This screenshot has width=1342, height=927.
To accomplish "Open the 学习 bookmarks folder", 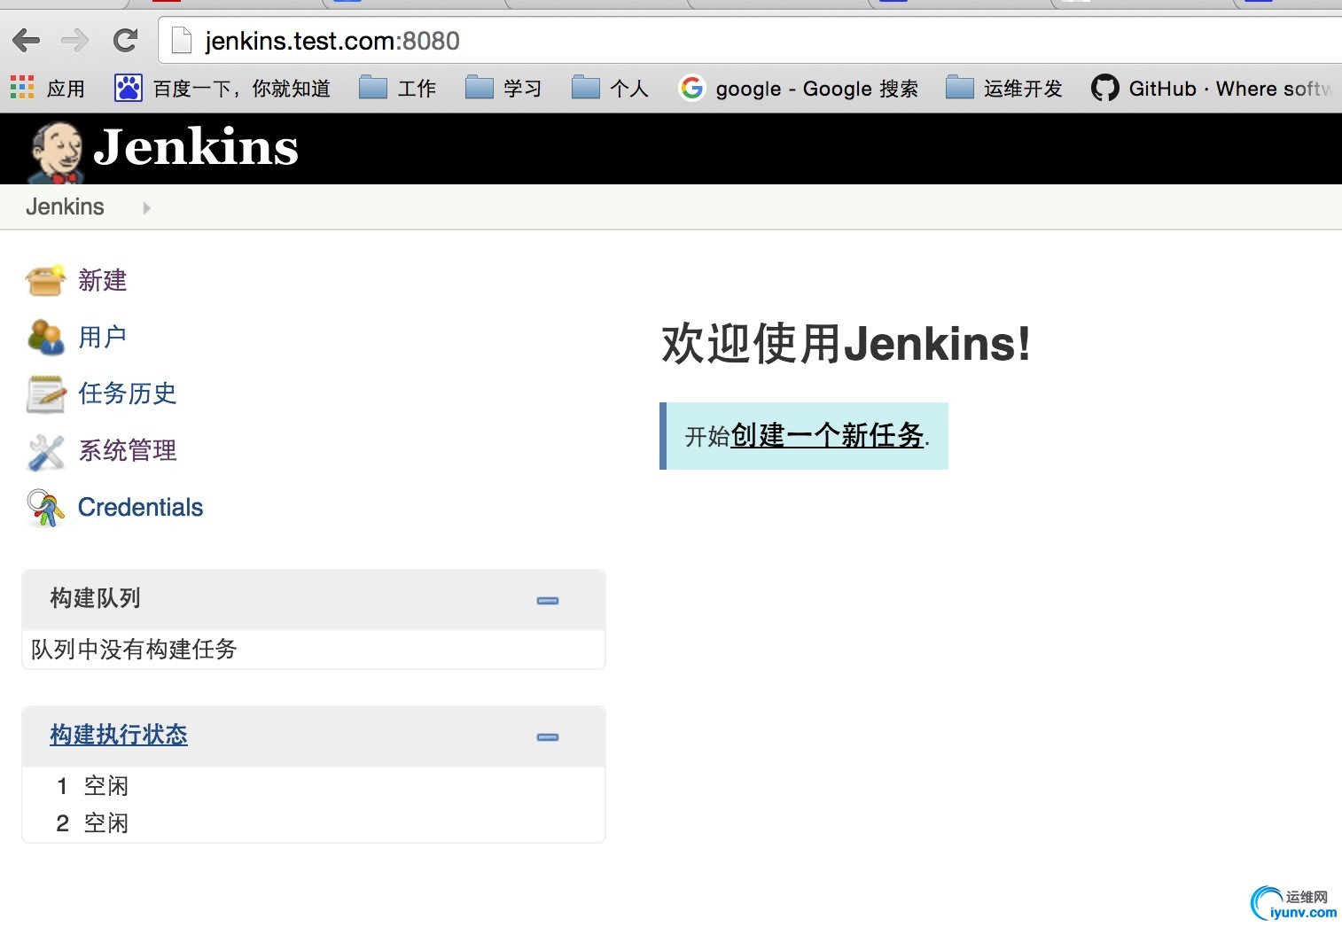I will (503, 88).
